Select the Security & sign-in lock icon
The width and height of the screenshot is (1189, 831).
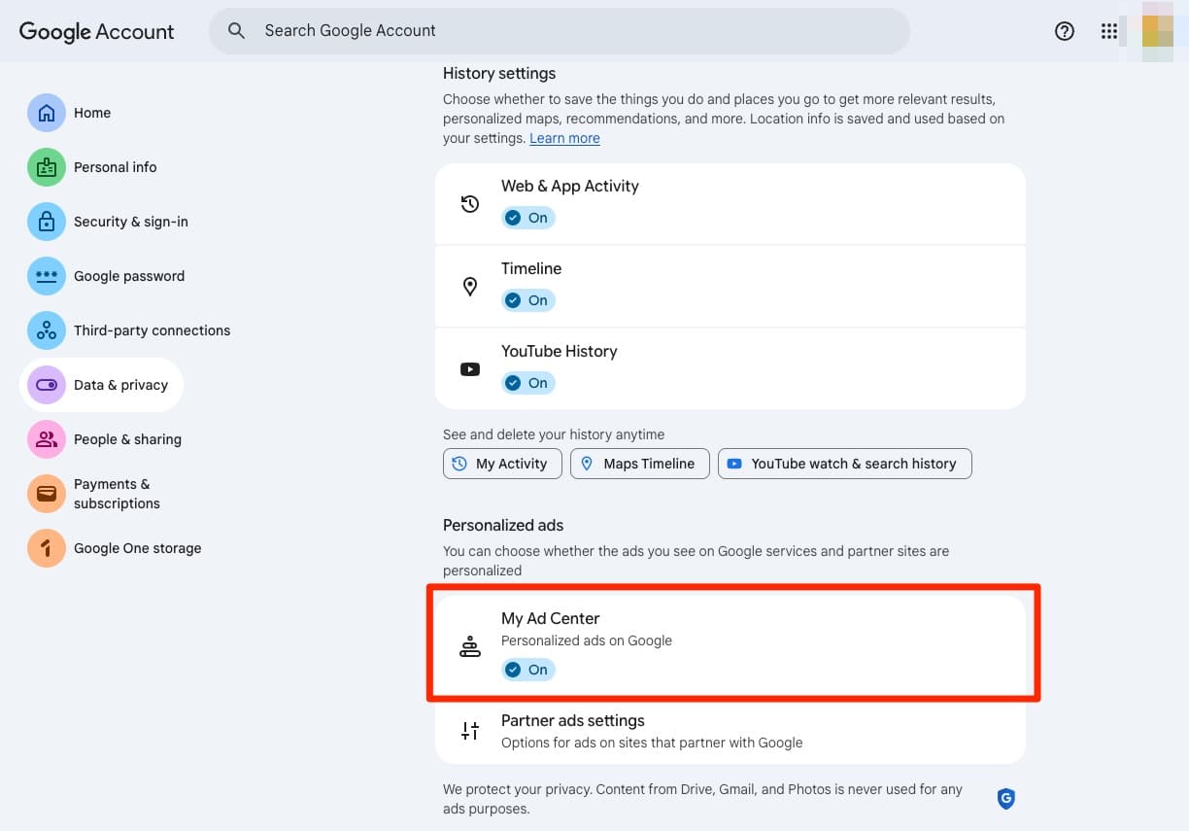click(x=47, y=222)
